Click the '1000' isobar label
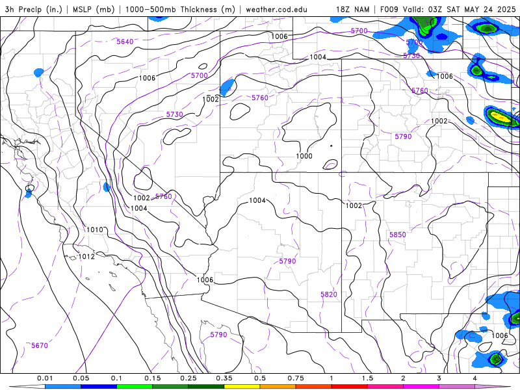520x390 pixels. (304, 156)
